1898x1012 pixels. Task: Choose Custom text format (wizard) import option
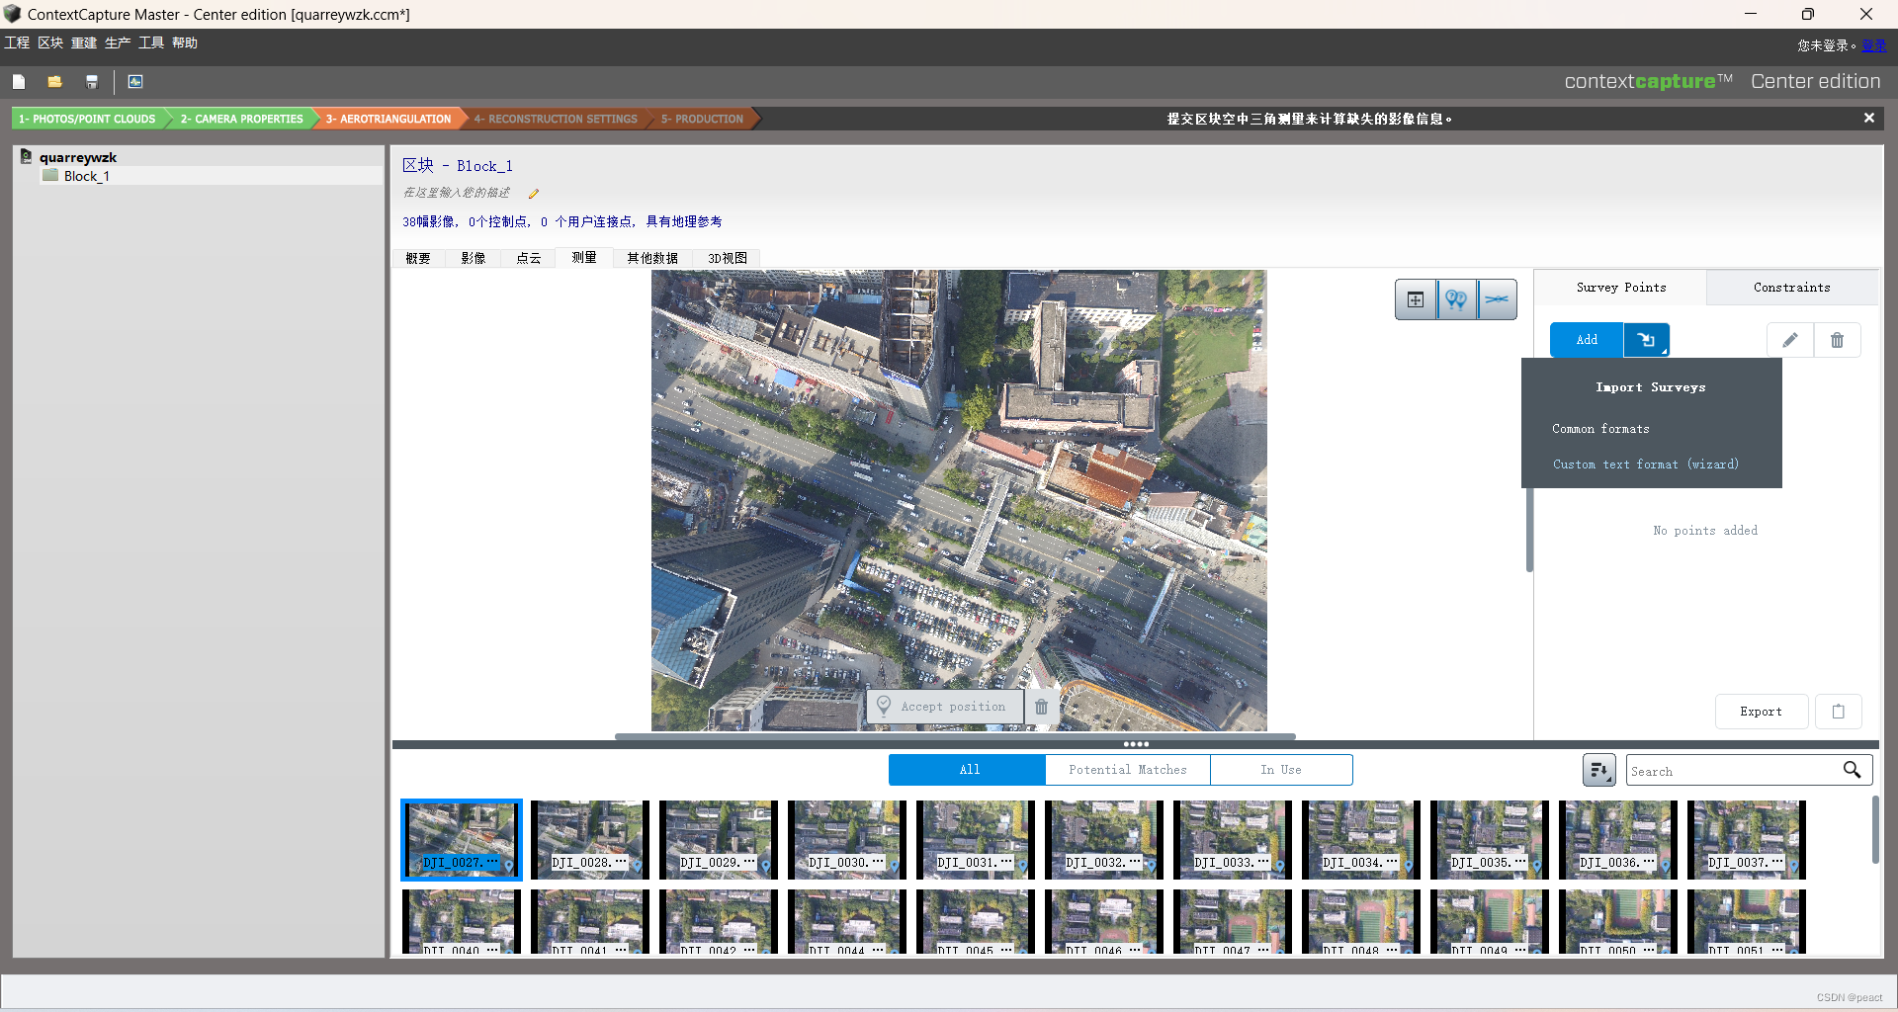1646,464
